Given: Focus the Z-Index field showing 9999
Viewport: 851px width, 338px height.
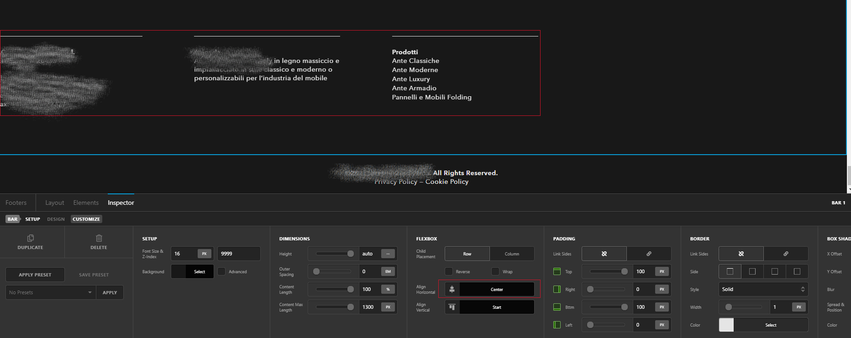Looking at the screenshot, I should click(x=239, y=254).
